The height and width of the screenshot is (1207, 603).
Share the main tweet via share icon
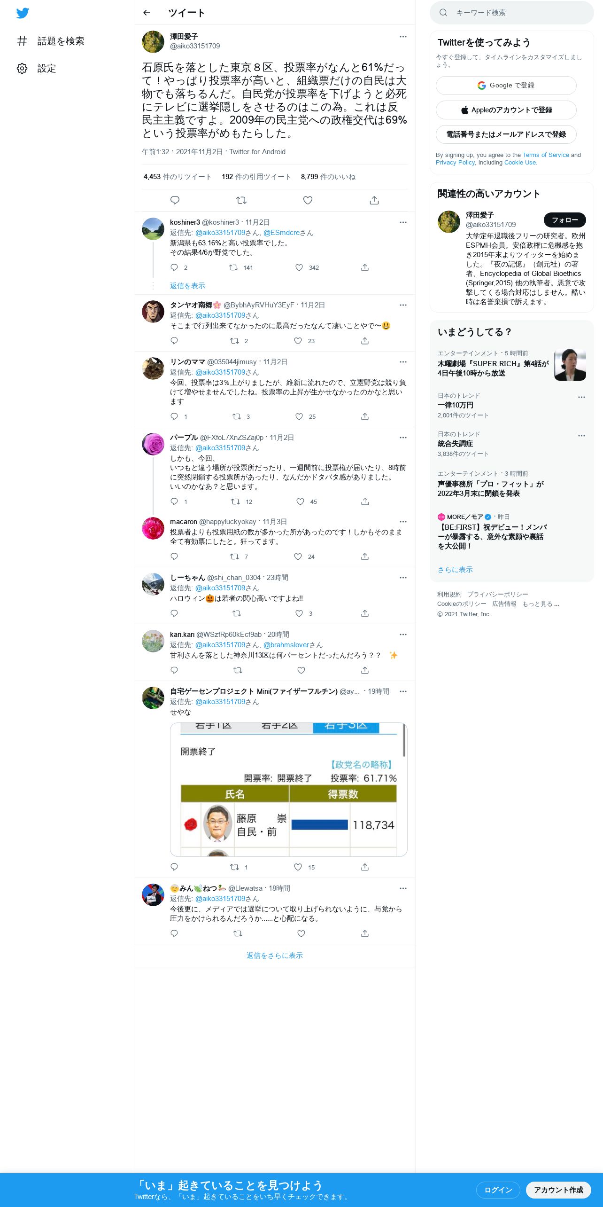point(374,200)
